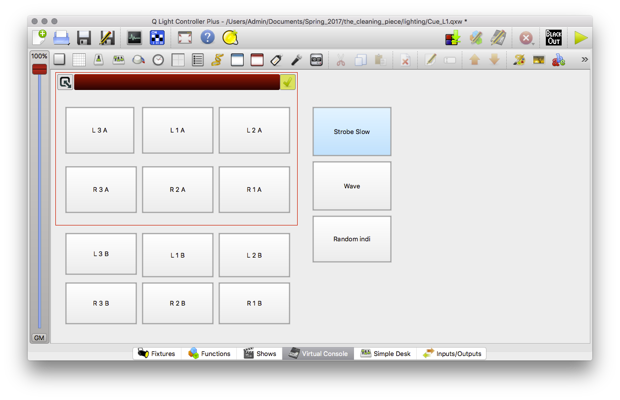Open the DMX monitor

click(x=134, y=38)
